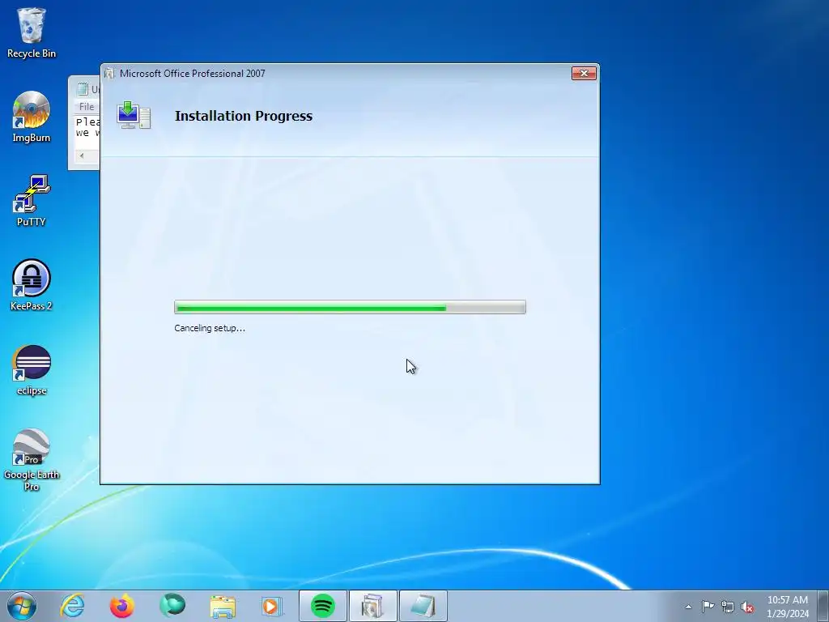Open Windows Media Player from taskbar
This screenshot has width=829, height=622.
tap(272, 606)
